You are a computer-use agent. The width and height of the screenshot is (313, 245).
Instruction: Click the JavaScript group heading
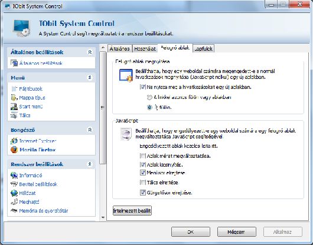pyautogui.click(x=126, y=121)
